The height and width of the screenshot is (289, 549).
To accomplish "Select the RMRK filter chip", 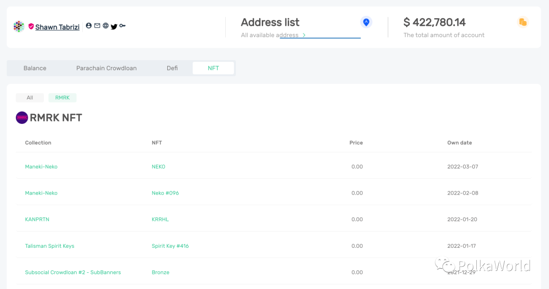I will click(63, 98).
